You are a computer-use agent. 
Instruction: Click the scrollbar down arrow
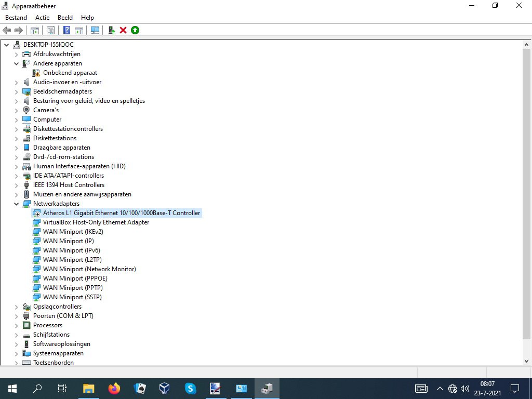click(x=526, y=361)
